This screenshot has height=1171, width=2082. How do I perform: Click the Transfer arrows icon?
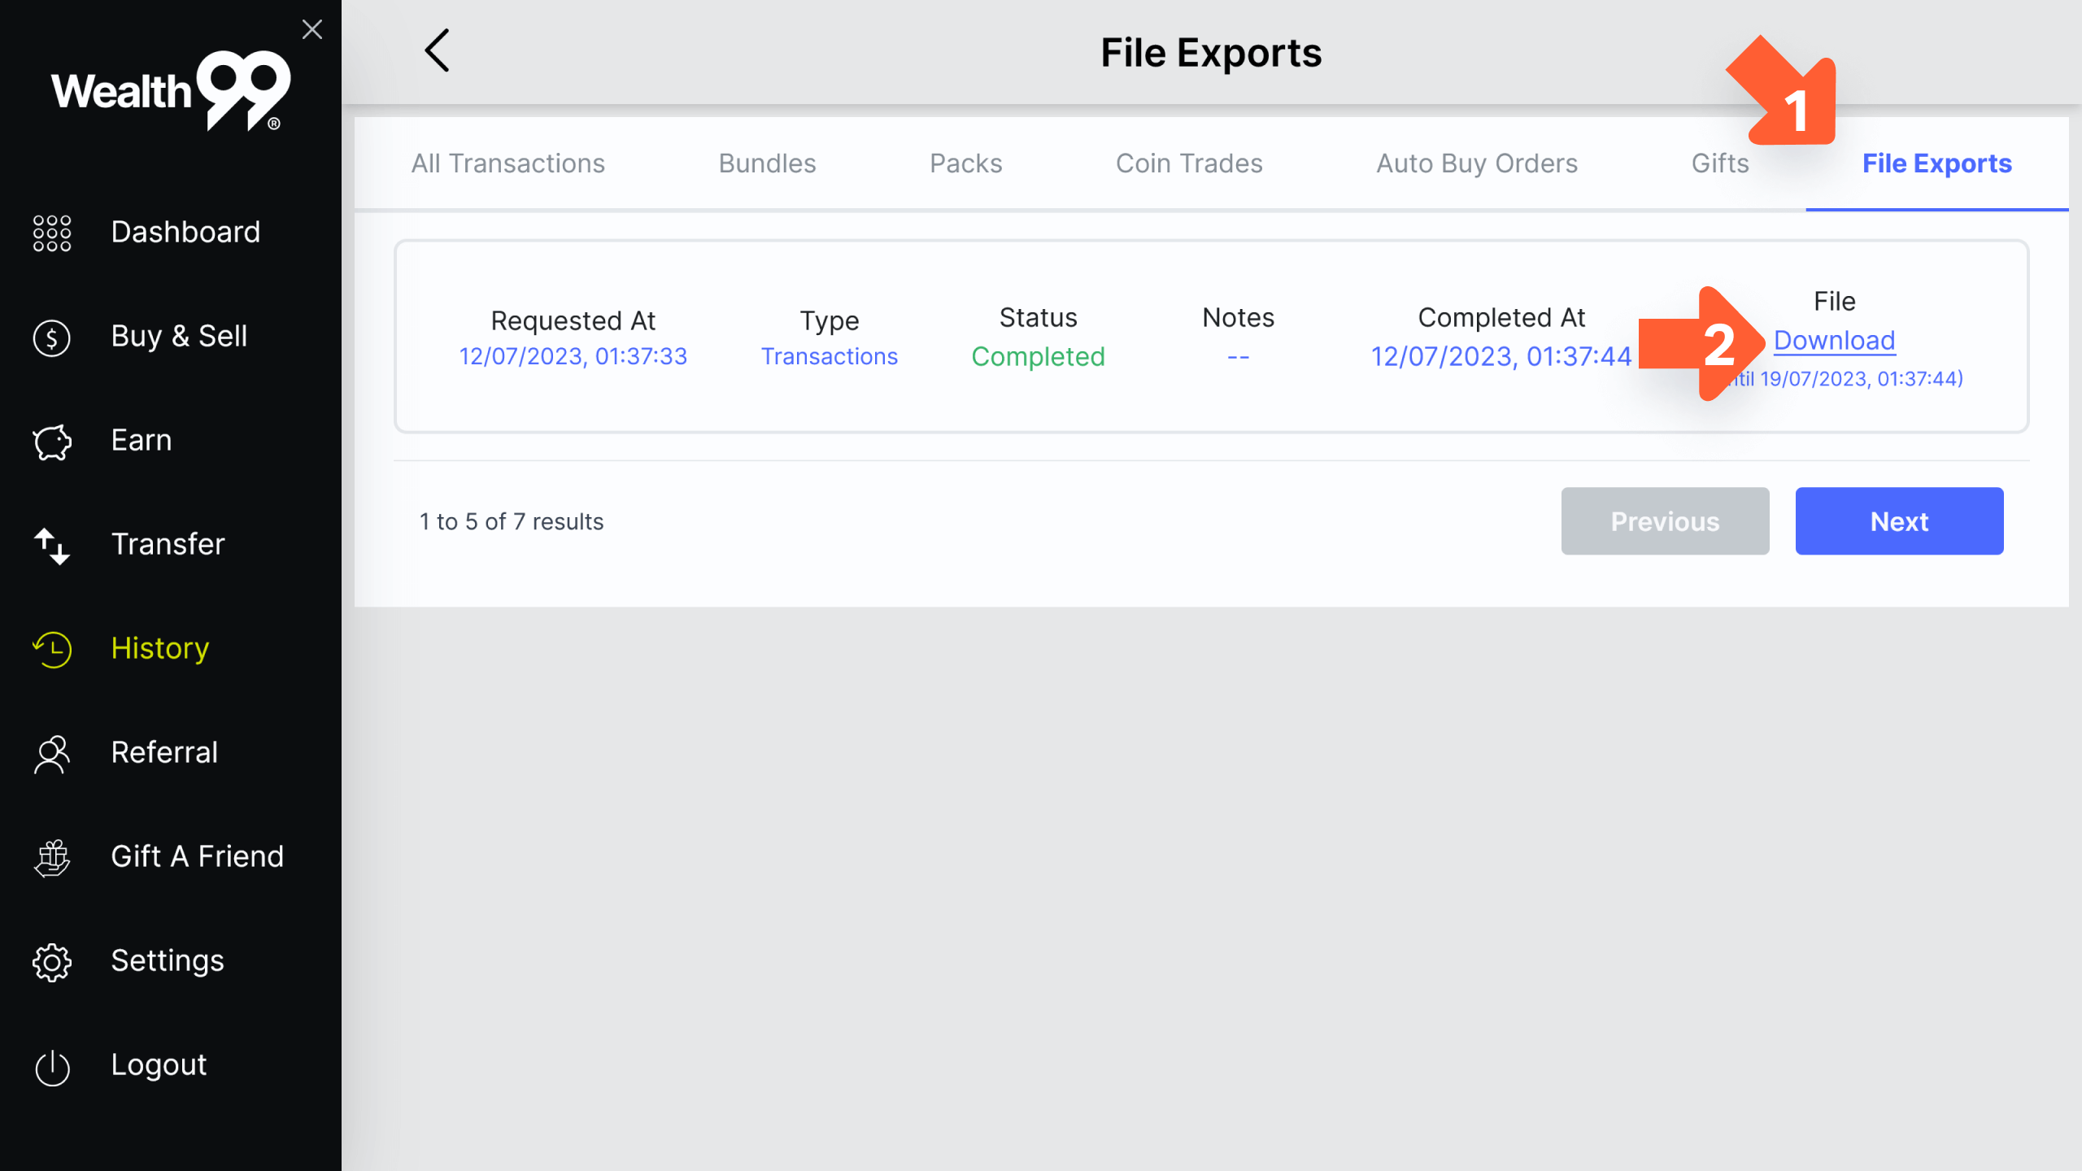click(52, 545)
